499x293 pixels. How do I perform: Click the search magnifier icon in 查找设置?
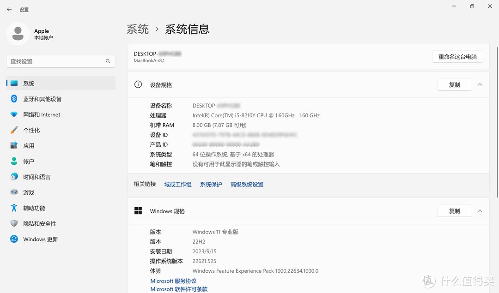[x=108, y=61]
